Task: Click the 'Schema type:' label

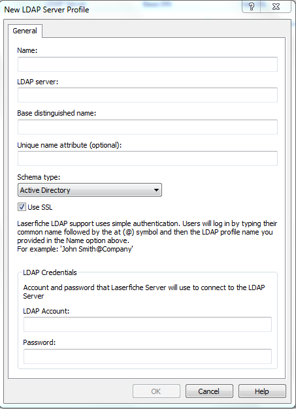Action: (39, 177)
